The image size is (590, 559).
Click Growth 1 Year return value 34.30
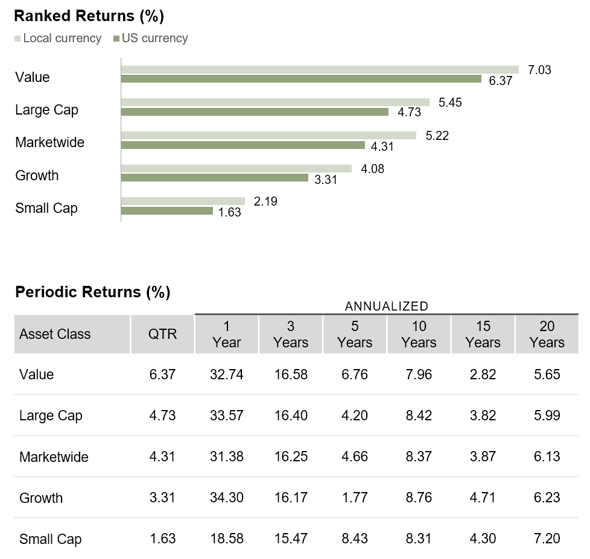(x=226, y=498)
